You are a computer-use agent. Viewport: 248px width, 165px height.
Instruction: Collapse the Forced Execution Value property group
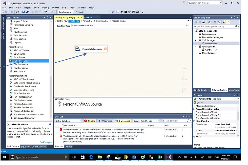(194, 109)
